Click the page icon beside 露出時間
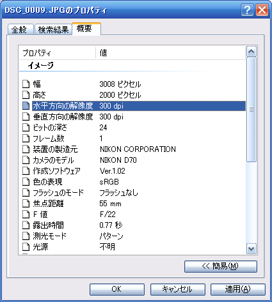 point(26,225)
